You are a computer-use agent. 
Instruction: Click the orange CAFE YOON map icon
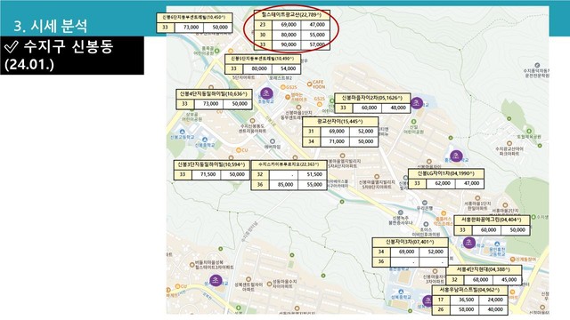point(309,83)
